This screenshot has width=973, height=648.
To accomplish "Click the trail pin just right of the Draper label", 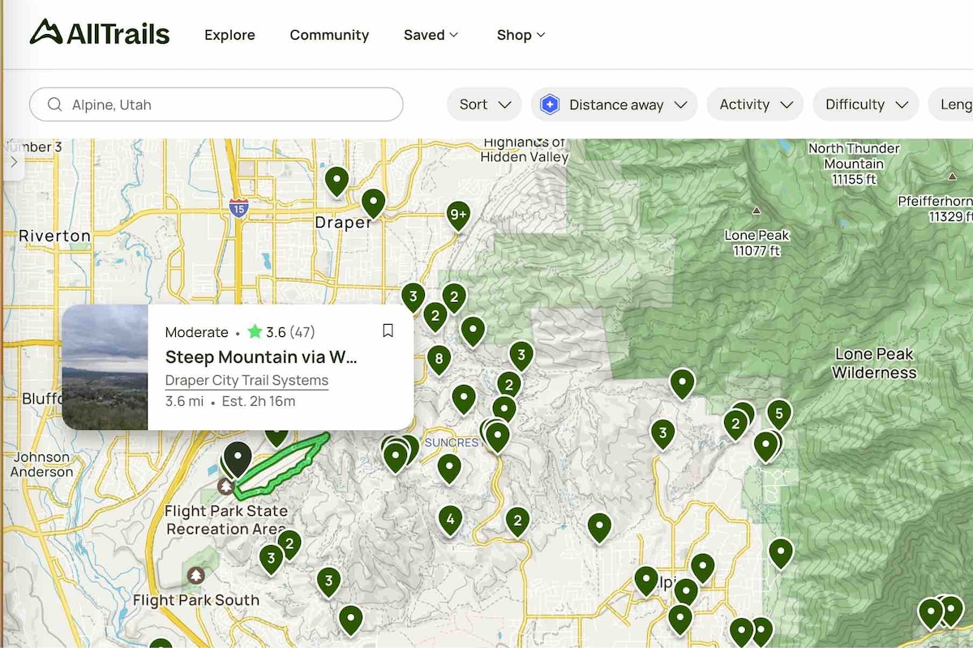I will tap(373, 202).
